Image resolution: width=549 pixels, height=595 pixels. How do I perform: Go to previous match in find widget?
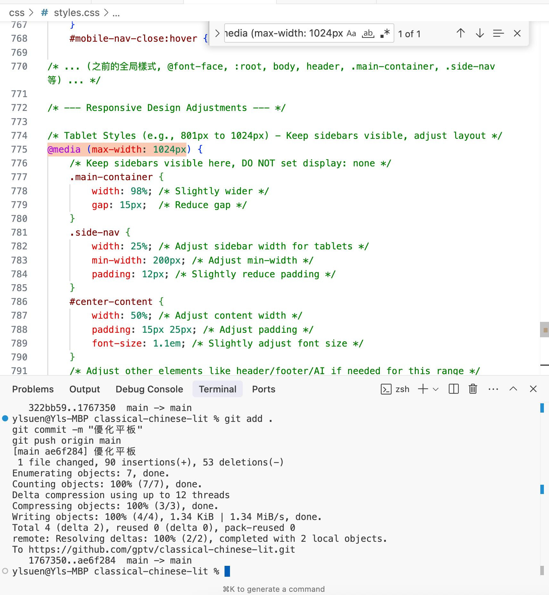(460, 33)
